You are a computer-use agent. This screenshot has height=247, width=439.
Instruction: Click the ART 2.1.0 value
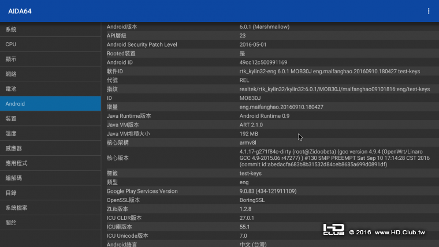click(x=251, y=125)
